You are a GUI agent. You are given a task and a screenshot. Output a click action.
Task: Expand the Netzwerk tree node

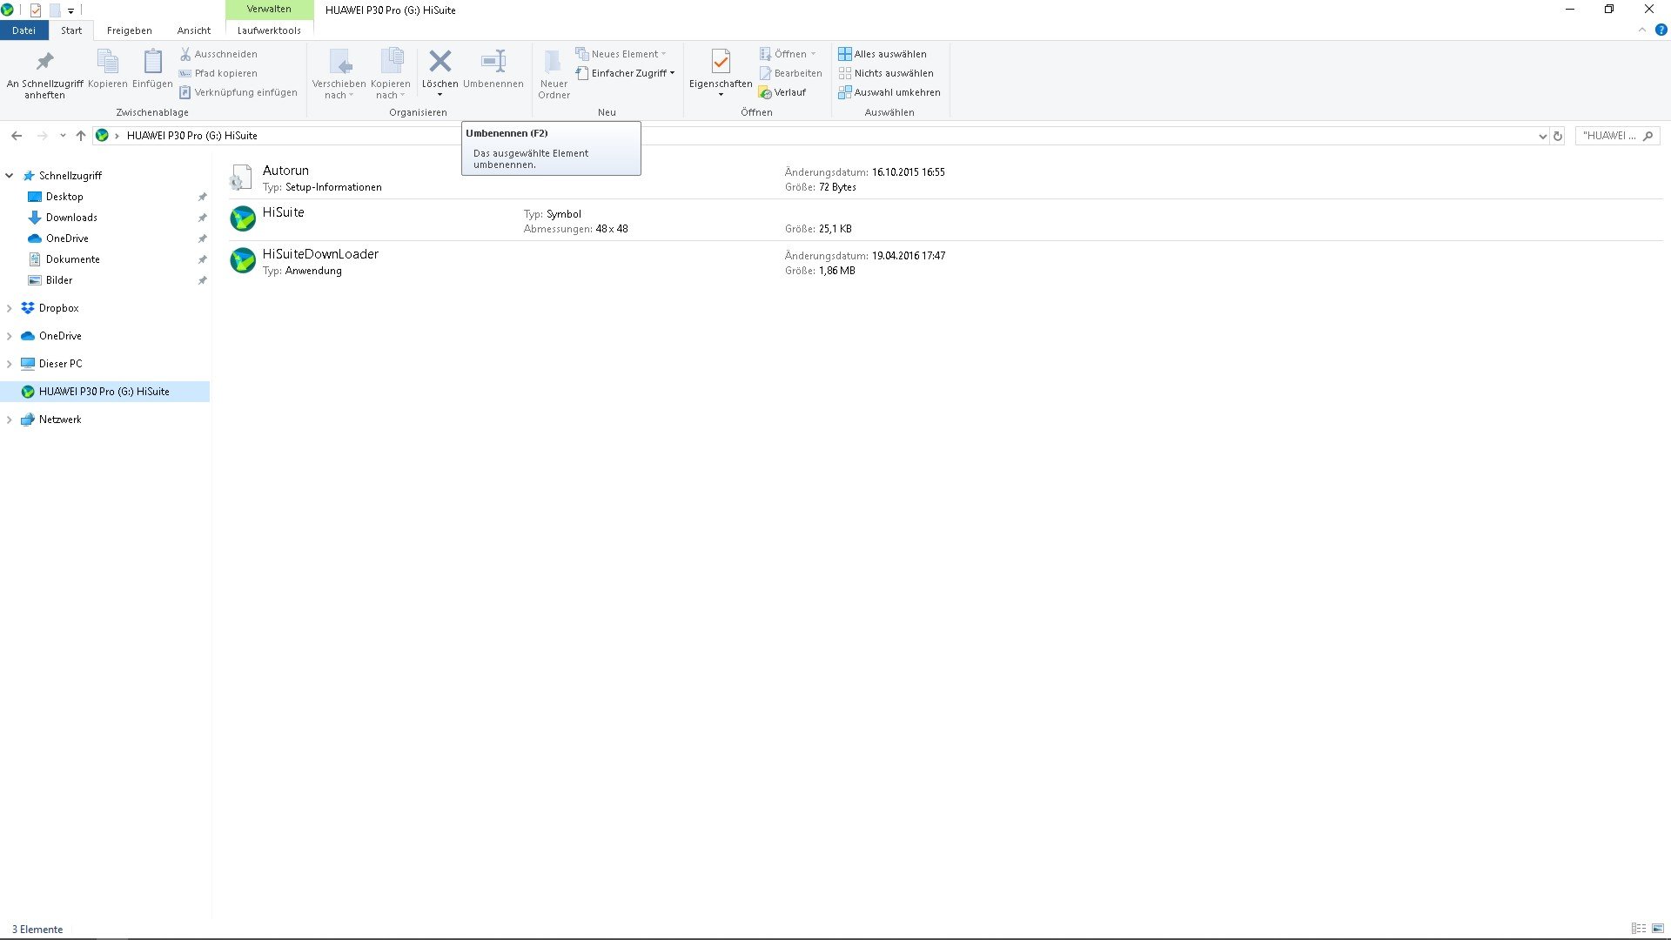pos(10,420)
